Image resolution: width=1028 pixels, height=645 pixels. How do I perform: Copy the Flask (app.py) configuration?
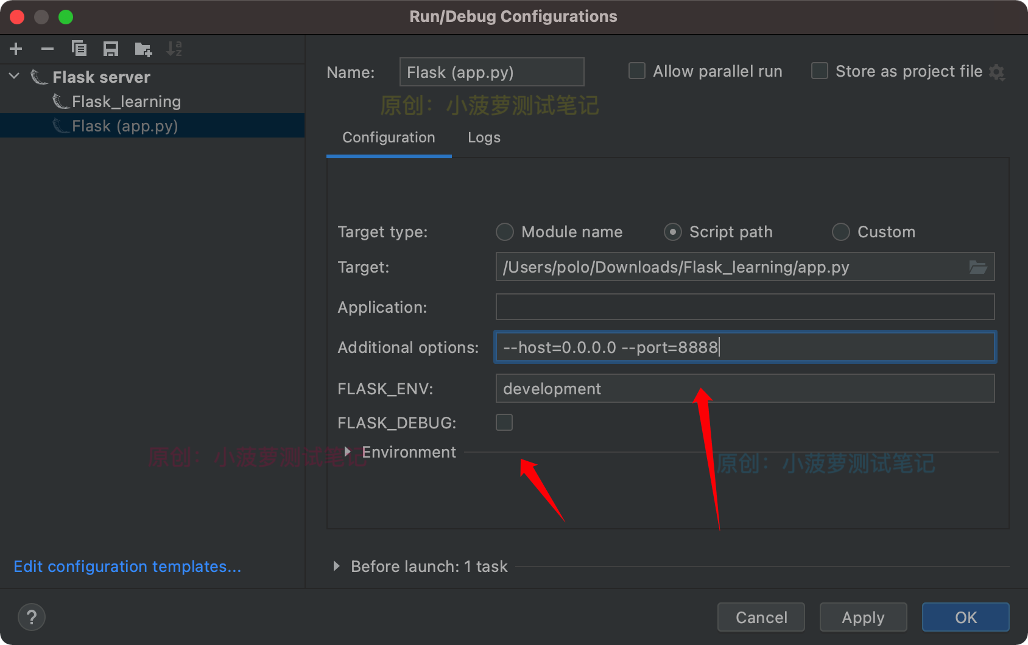click(x=79, y=49)
